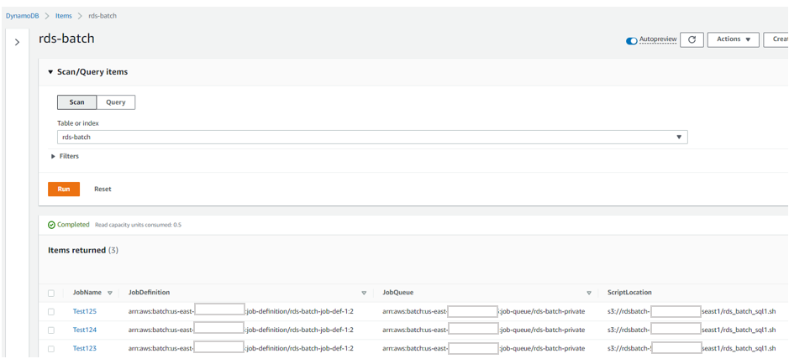
Task: Sort by JobQueue column arrow
Action: 589,293
